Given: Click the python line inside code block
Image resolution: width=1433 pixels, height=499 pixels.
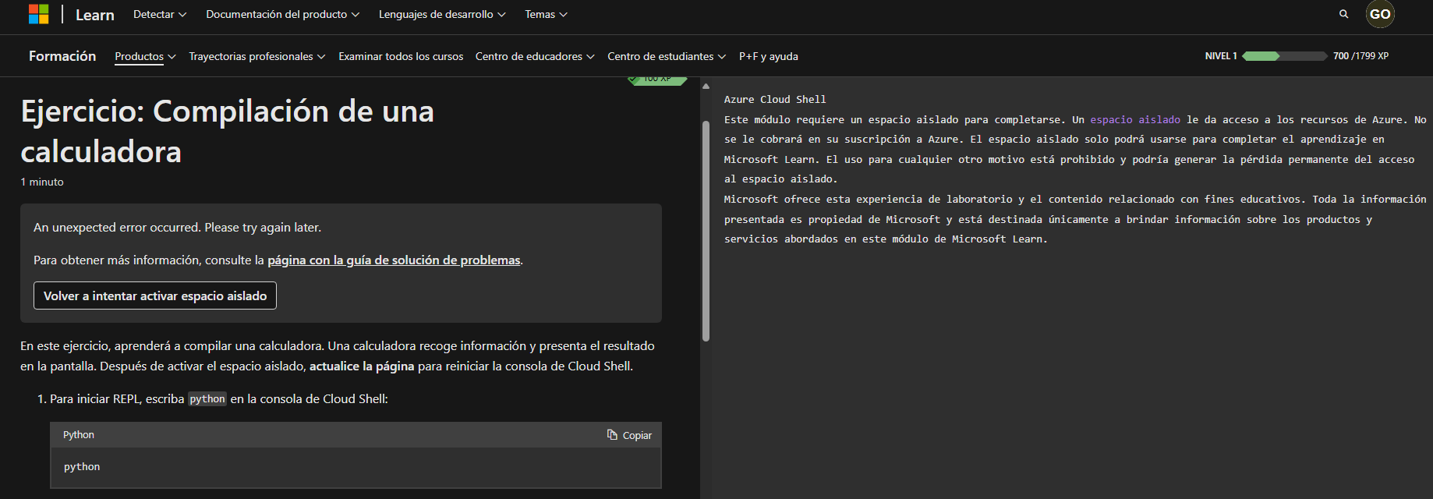Looking at the screenshot, I should click(82, 467).
